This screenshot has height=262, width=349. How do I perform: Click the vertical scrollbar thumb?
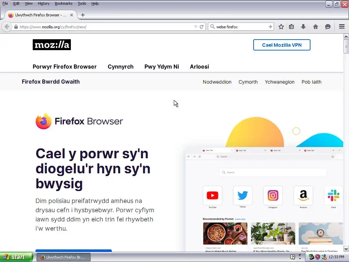pyautogui.click(x=346, y=46)
